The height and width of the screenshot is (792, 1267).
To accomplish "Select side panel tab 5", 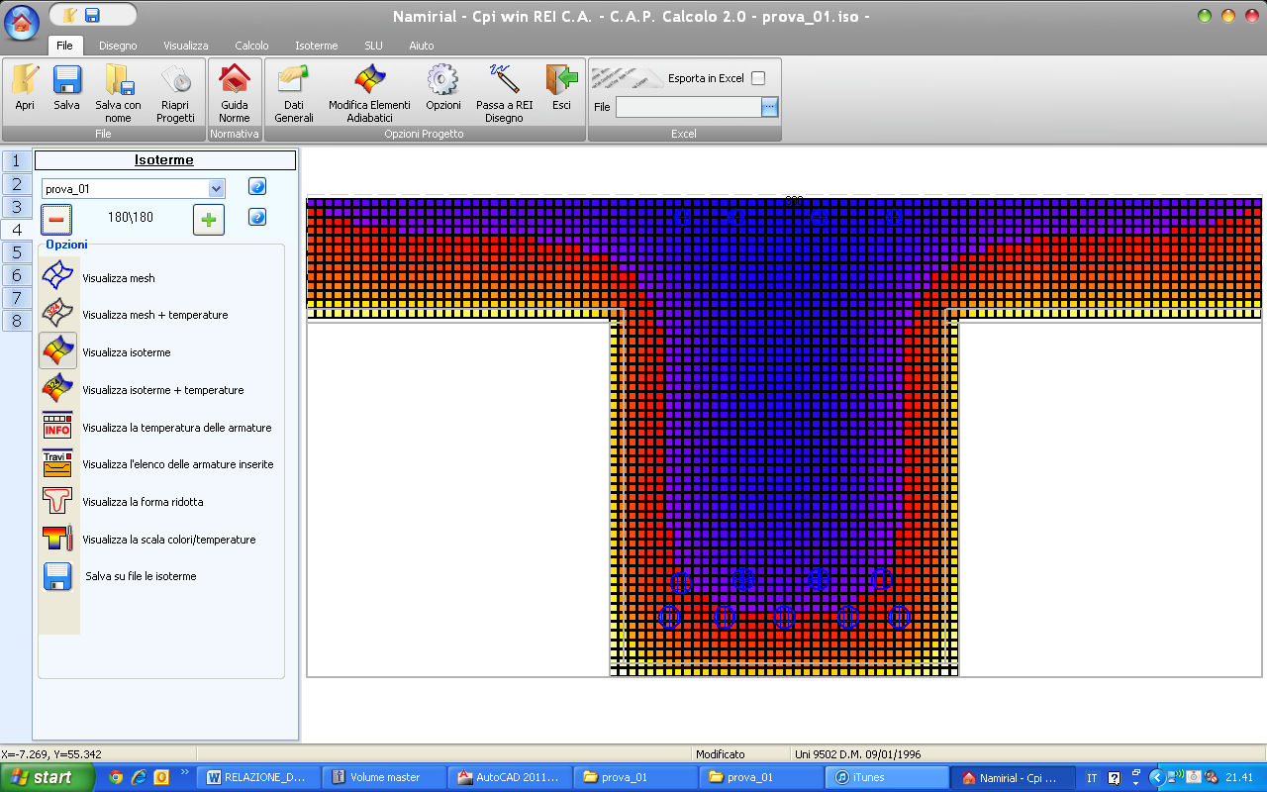I will [16, 252].
